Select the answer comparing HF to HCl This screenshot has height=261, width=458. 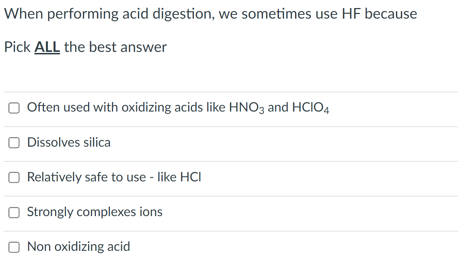tap(114, 177)
